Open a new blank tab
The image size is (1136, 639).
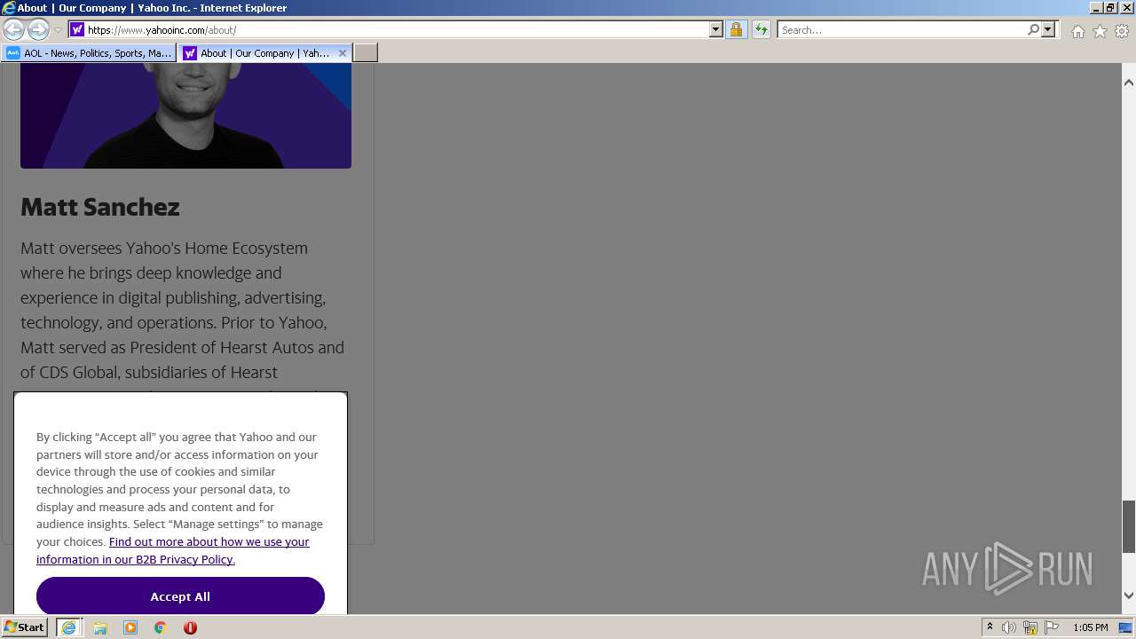(366, 53)
